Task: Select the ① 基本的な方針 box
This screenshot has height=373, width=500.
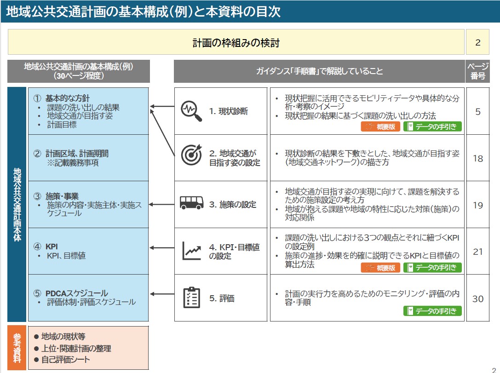Action: (88, 111)
